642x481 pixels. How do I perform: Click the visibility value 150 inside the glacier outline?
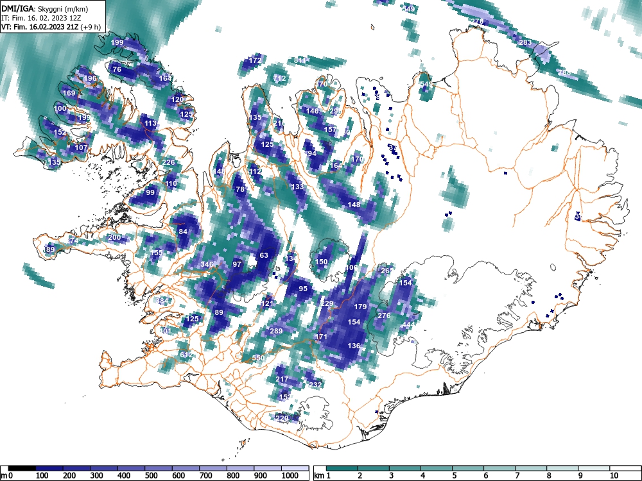[x=322, y=262]
